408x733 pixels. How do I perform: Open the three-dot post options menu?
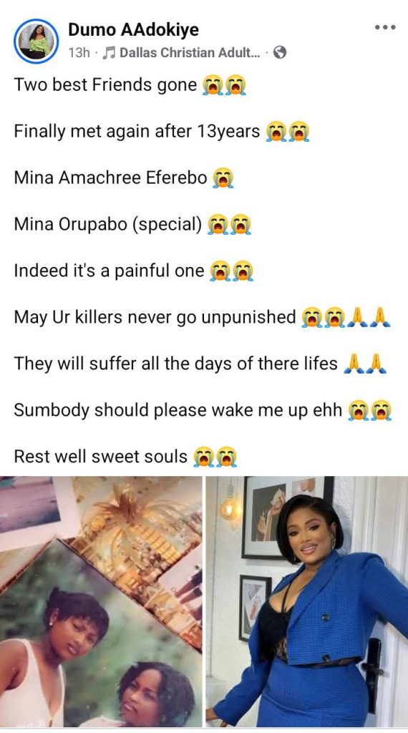click(x=385, y=28)
